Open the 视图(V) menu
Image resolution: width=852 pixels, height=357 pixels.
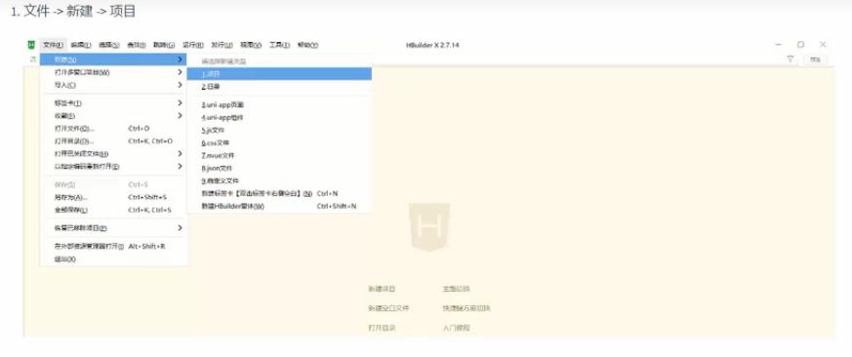[x=251, y=45]
